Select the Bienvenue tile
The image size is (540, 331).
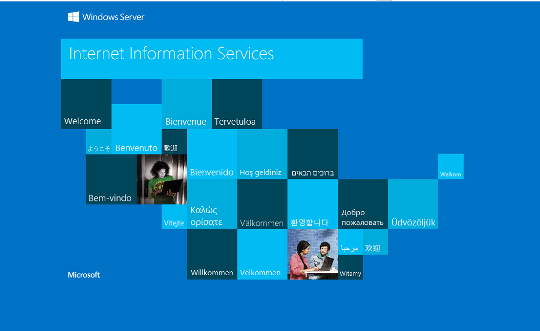tap(187, 104)
